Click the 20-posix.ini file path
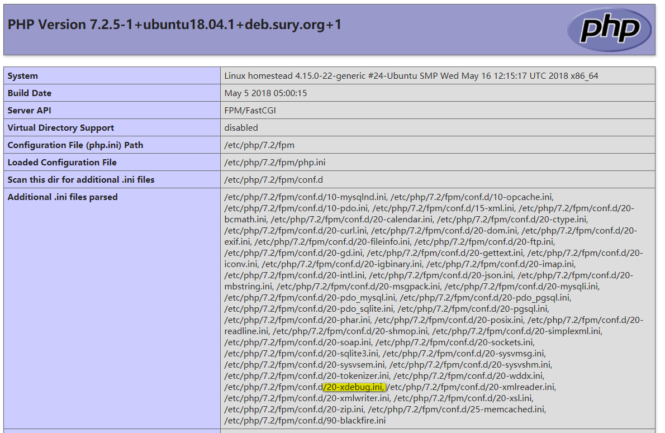The height and width of the screenshot is (433, 665). point(449,320)
